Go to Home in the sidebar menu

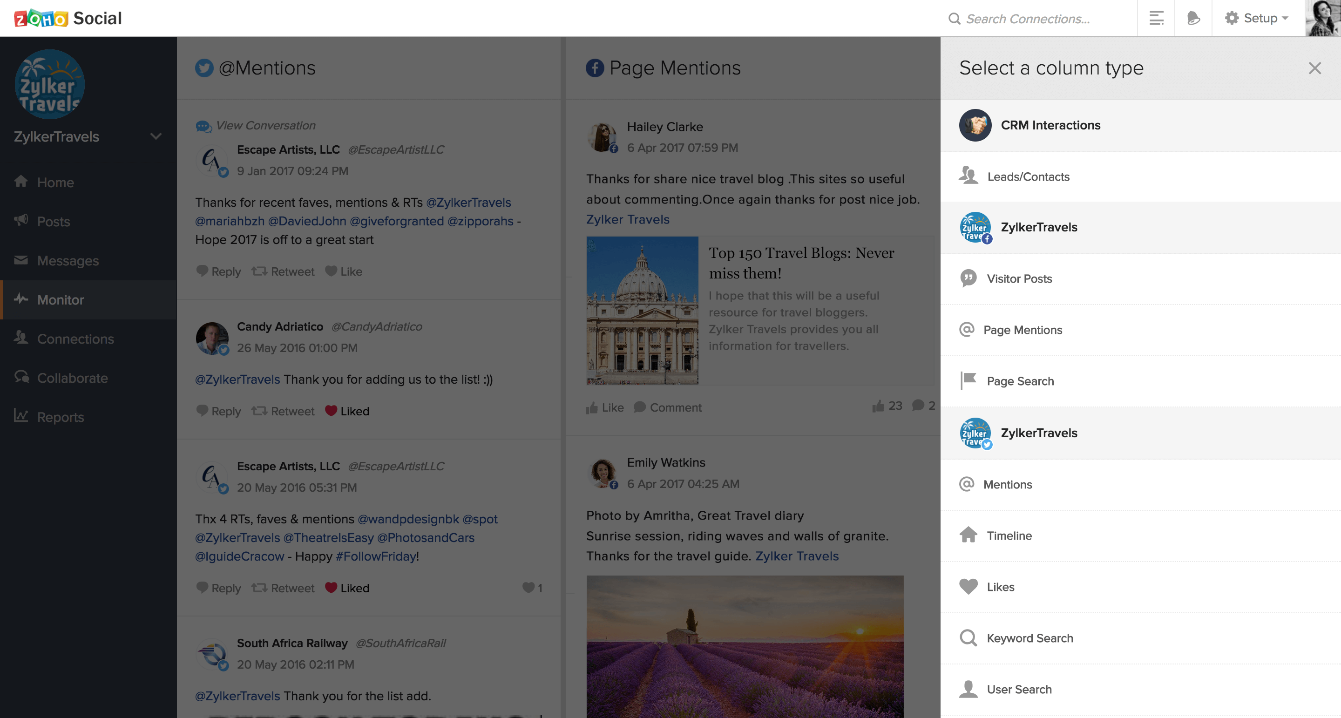[x=55, y=182]
